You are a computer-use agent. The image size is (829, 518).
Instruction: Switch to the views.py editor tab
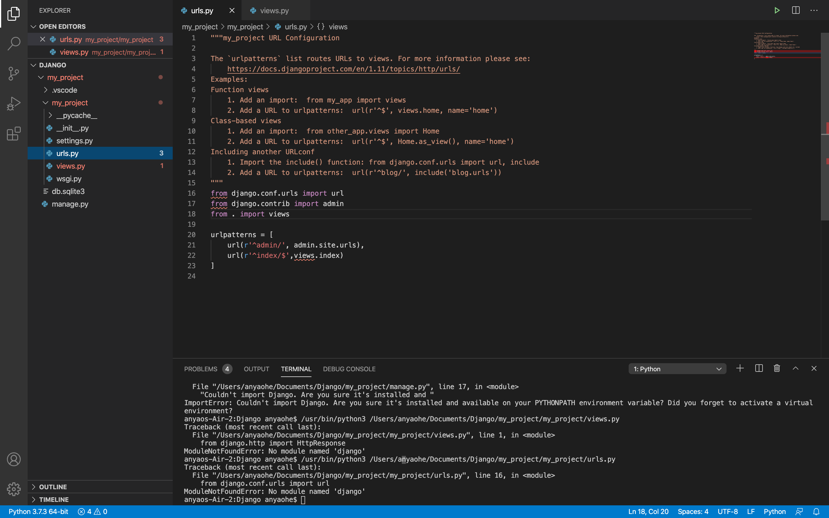(276, 10)
